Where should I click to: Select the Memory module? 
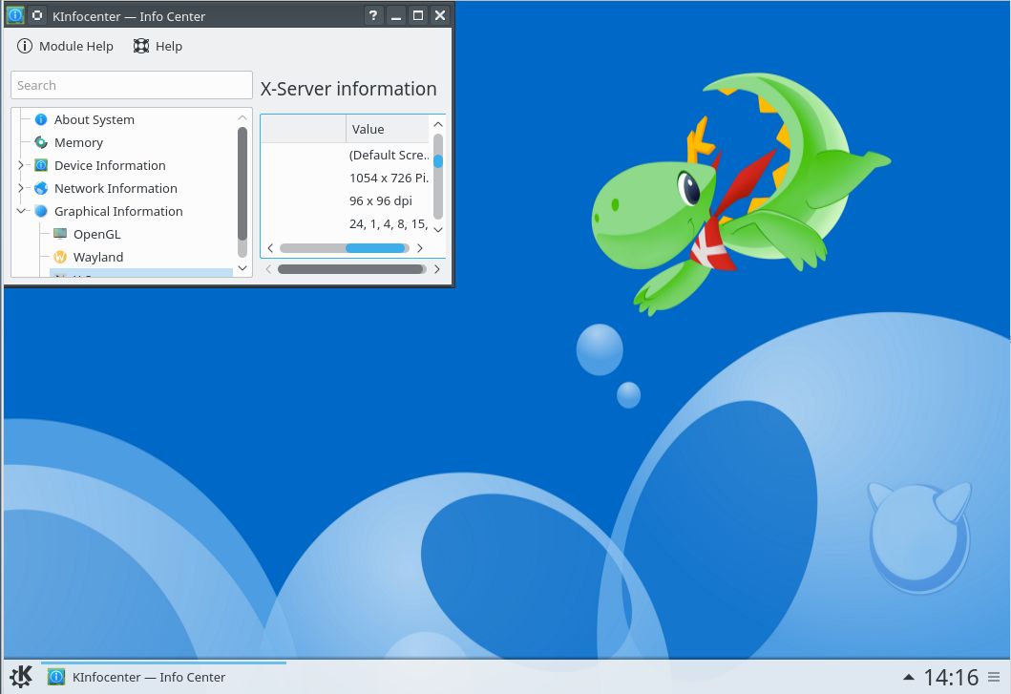click(x=78, y=142)
